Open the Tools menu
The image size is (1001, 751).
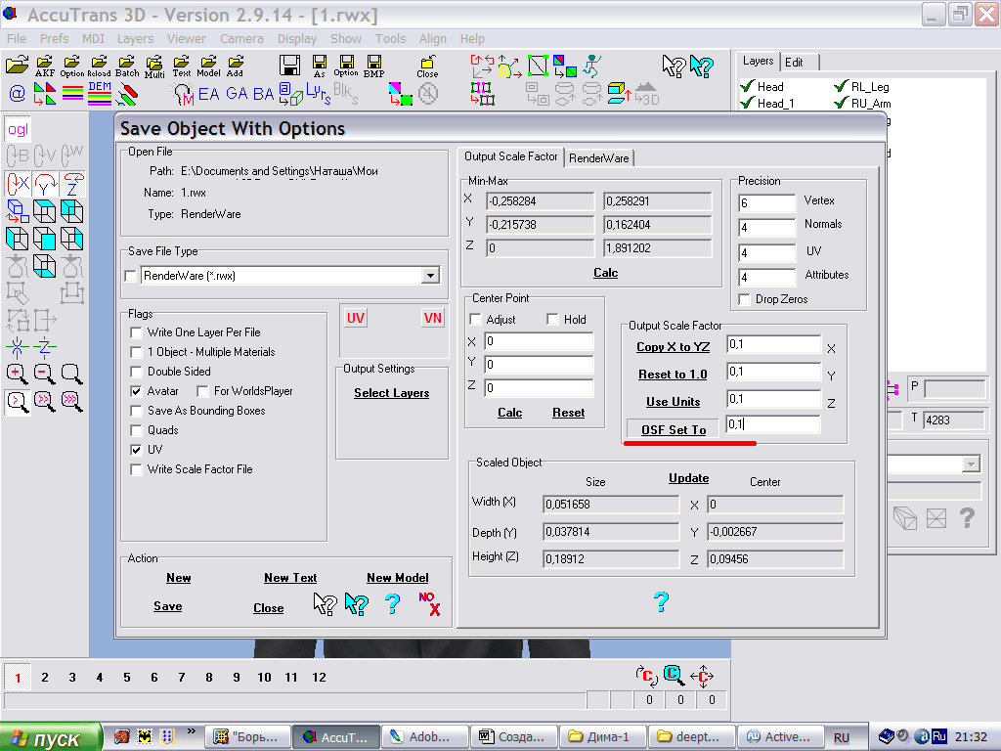click(x=391, y=39)
